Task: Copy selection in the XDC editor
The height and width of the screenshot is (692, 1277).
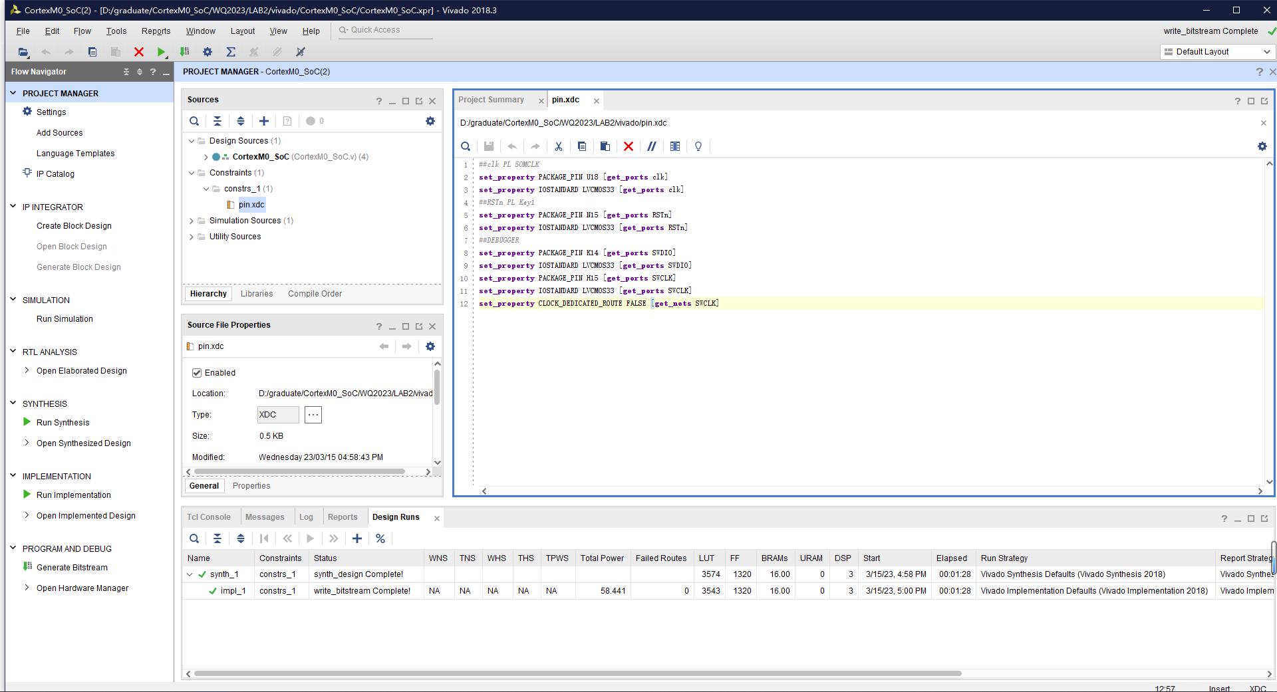Action: coord(582,146)
